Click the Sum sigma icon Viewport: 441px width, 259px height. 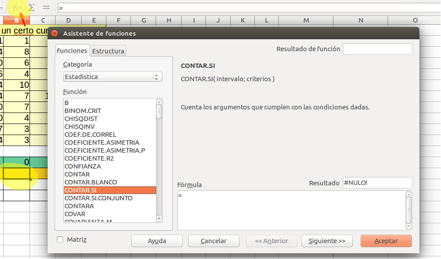coord(31,8)
